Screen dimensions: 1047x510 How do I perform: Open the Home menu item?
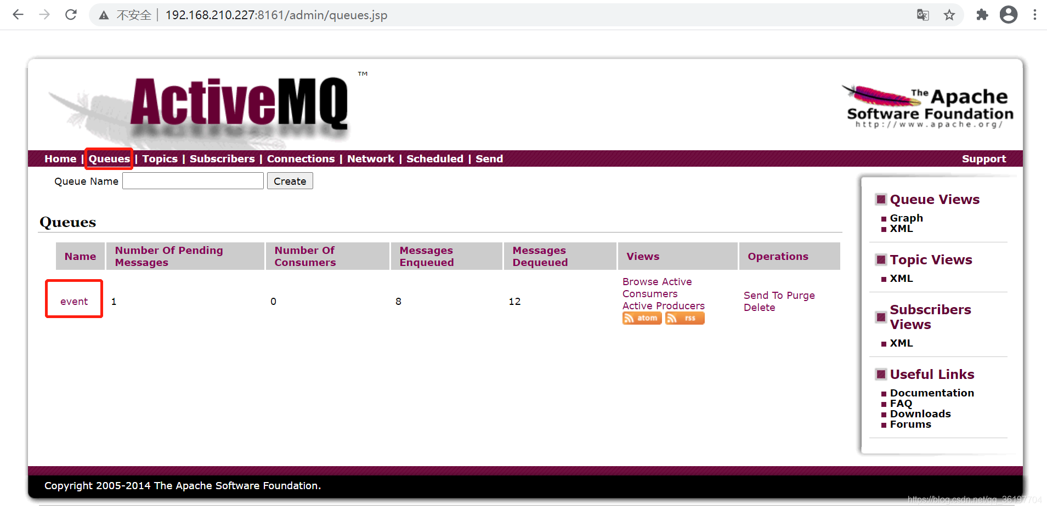click(60, 158)
